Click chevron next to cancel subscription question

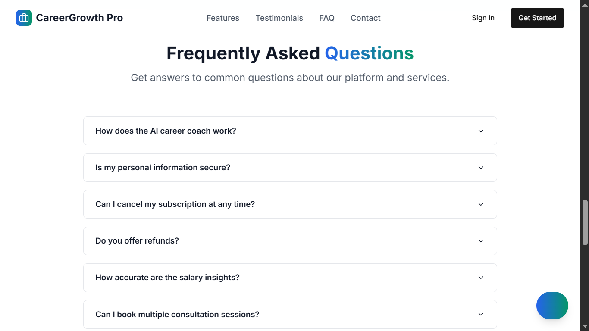481,204
